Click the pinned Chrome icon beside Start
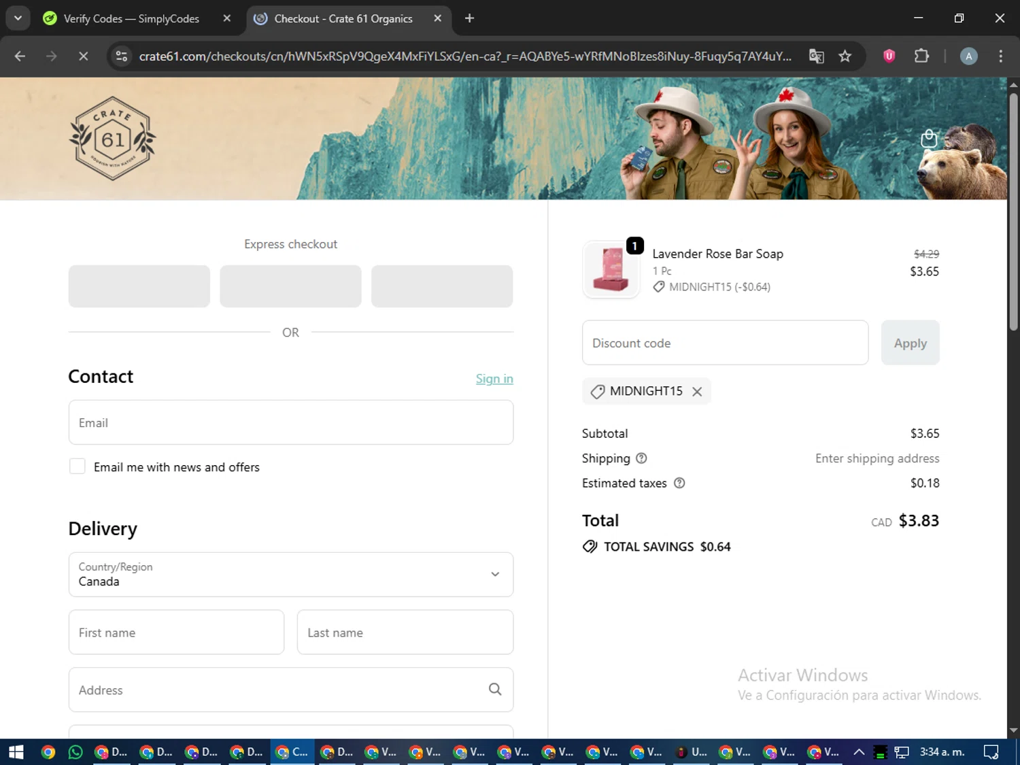The height and width of the screenshot is (765, 1020). tap(48, 752)
